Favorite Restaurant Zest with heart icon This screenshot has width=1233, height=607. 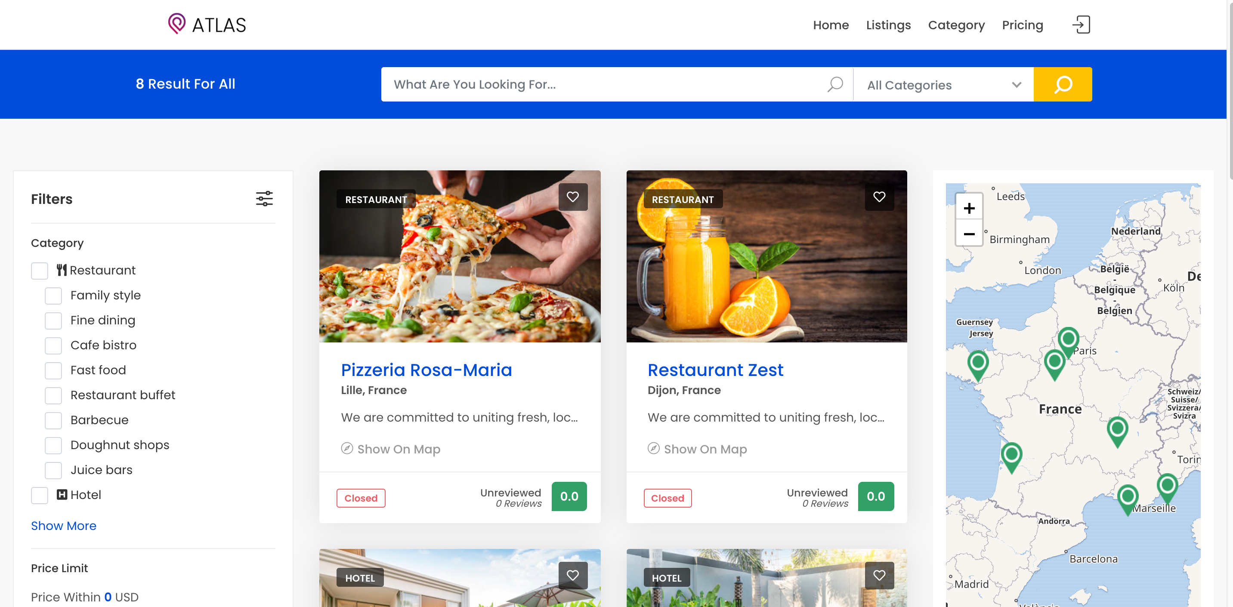pos(879,197)
